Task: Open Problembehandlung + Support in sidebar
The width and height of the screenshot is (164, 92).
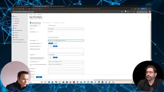Action: tap(19, 42)
